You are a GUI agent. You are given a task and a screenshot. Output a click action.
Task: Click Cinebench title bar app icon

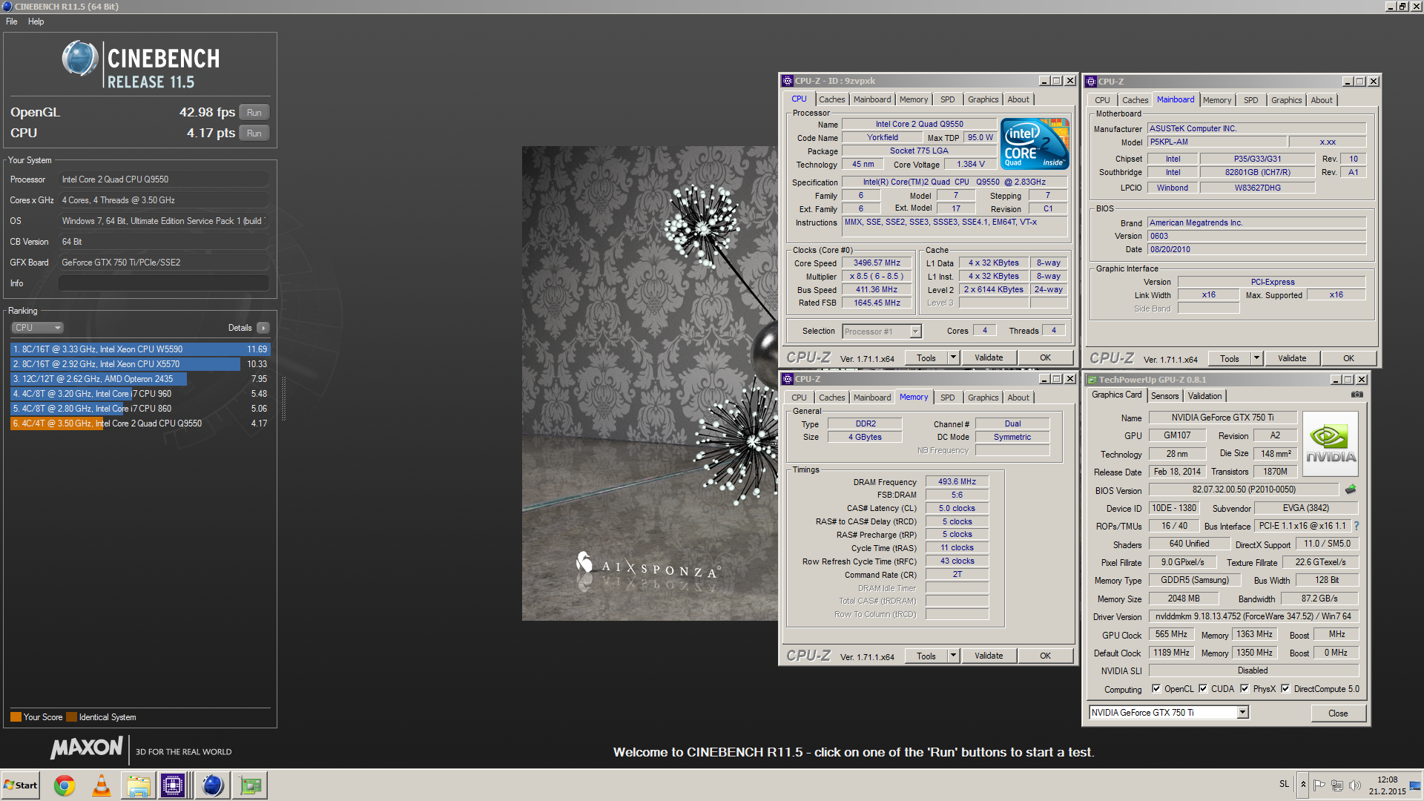coord(7,7)
